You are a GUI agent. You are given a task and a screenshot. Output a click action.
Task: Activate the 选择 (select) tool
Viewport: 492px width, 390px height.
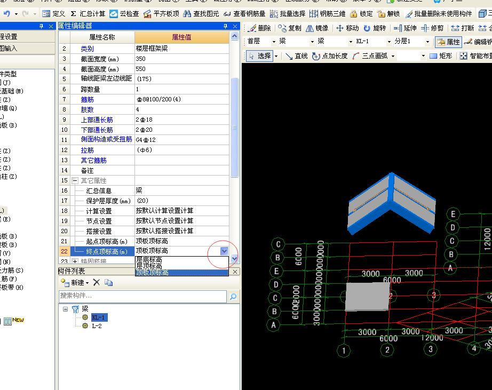tap(260, 56)
